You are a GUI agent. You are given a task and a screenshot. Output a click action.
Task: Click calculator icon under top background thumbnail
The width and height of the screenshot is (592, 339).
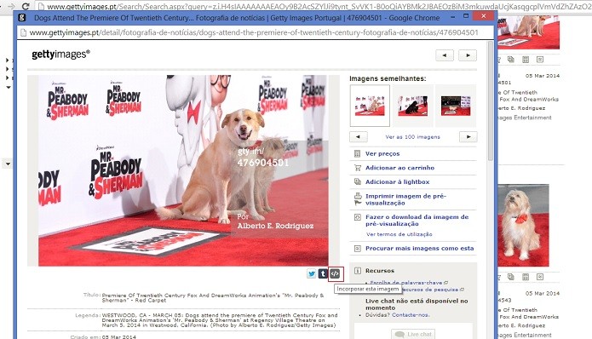tap(526, 60)
